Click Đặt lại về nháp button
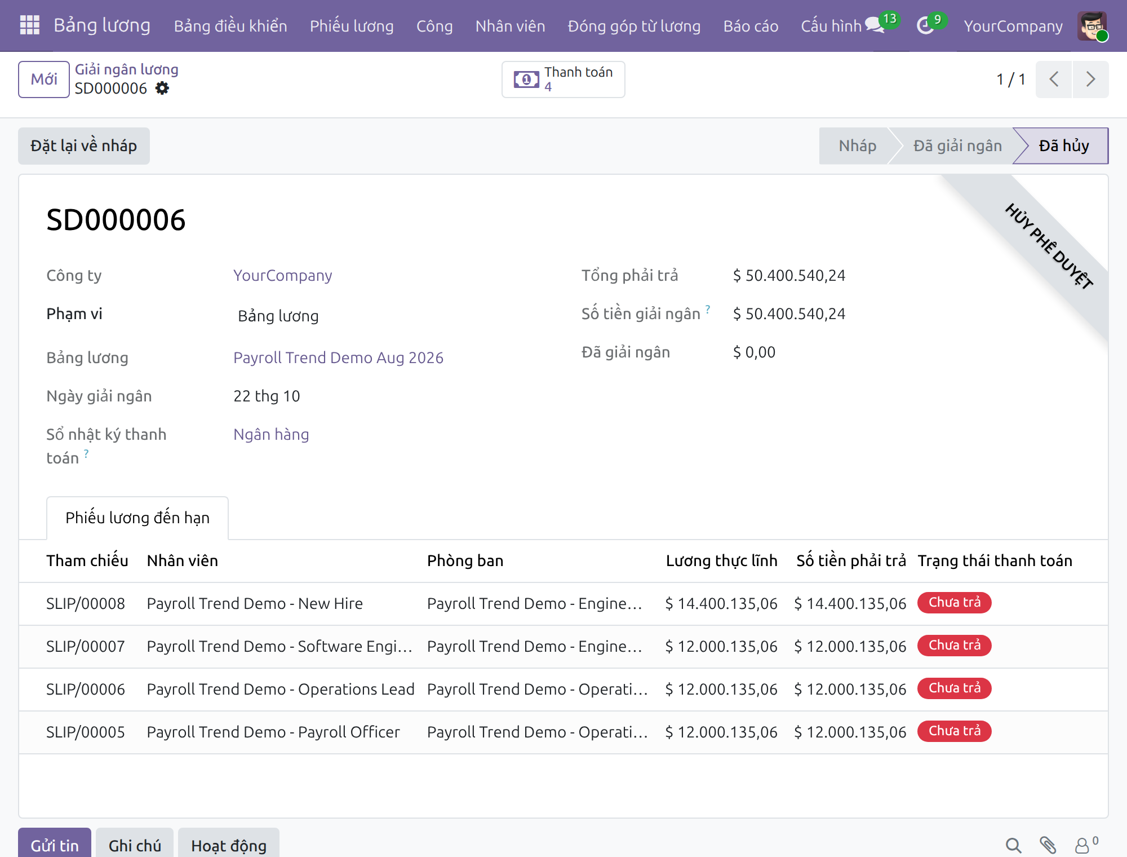1127x857 pixels. point(84,145)
